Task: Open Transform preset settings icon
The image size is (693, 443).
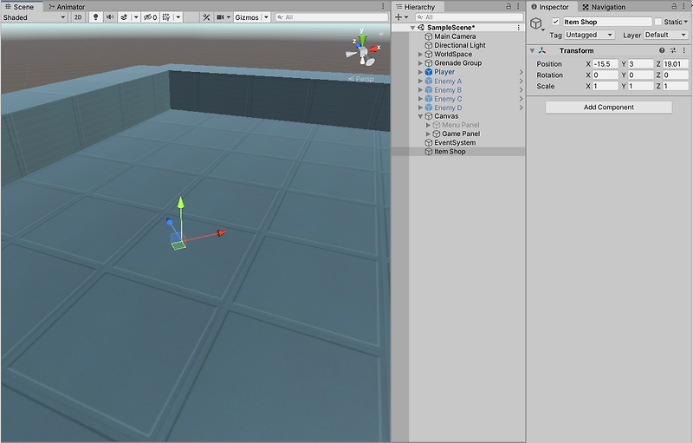Action: pyautogui.click(x=673, y=50)
